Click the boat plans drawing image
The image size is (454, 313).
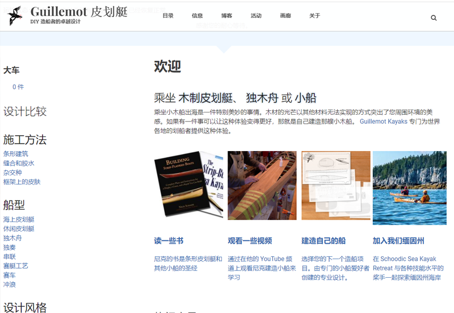[x=335, y=185]
